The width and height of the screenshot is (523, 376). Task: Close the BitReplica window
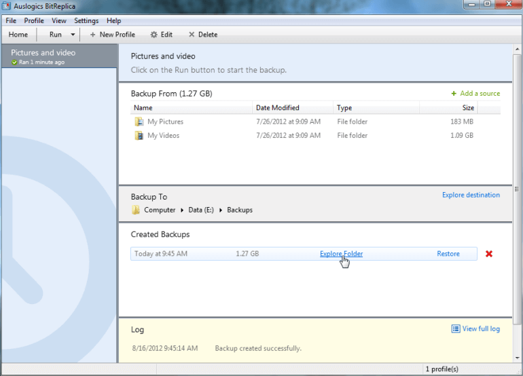pyautogui.click(x=509, y=4)
